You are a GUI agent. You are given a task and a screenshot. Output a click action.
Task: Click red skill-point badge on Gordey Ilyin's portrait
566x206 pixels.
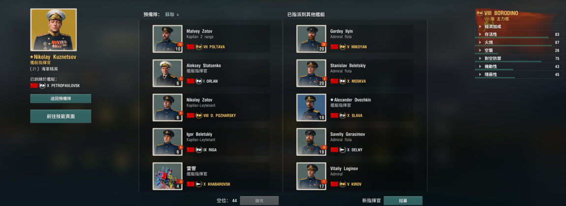pos(324,44)
